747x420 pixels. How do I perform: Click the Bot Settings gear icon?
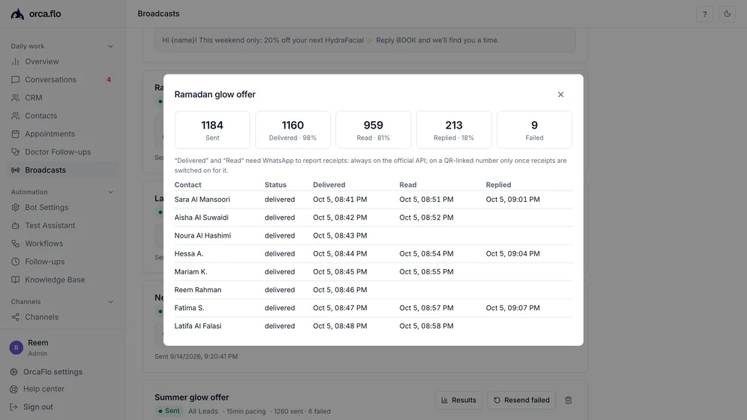coord(16,207)
